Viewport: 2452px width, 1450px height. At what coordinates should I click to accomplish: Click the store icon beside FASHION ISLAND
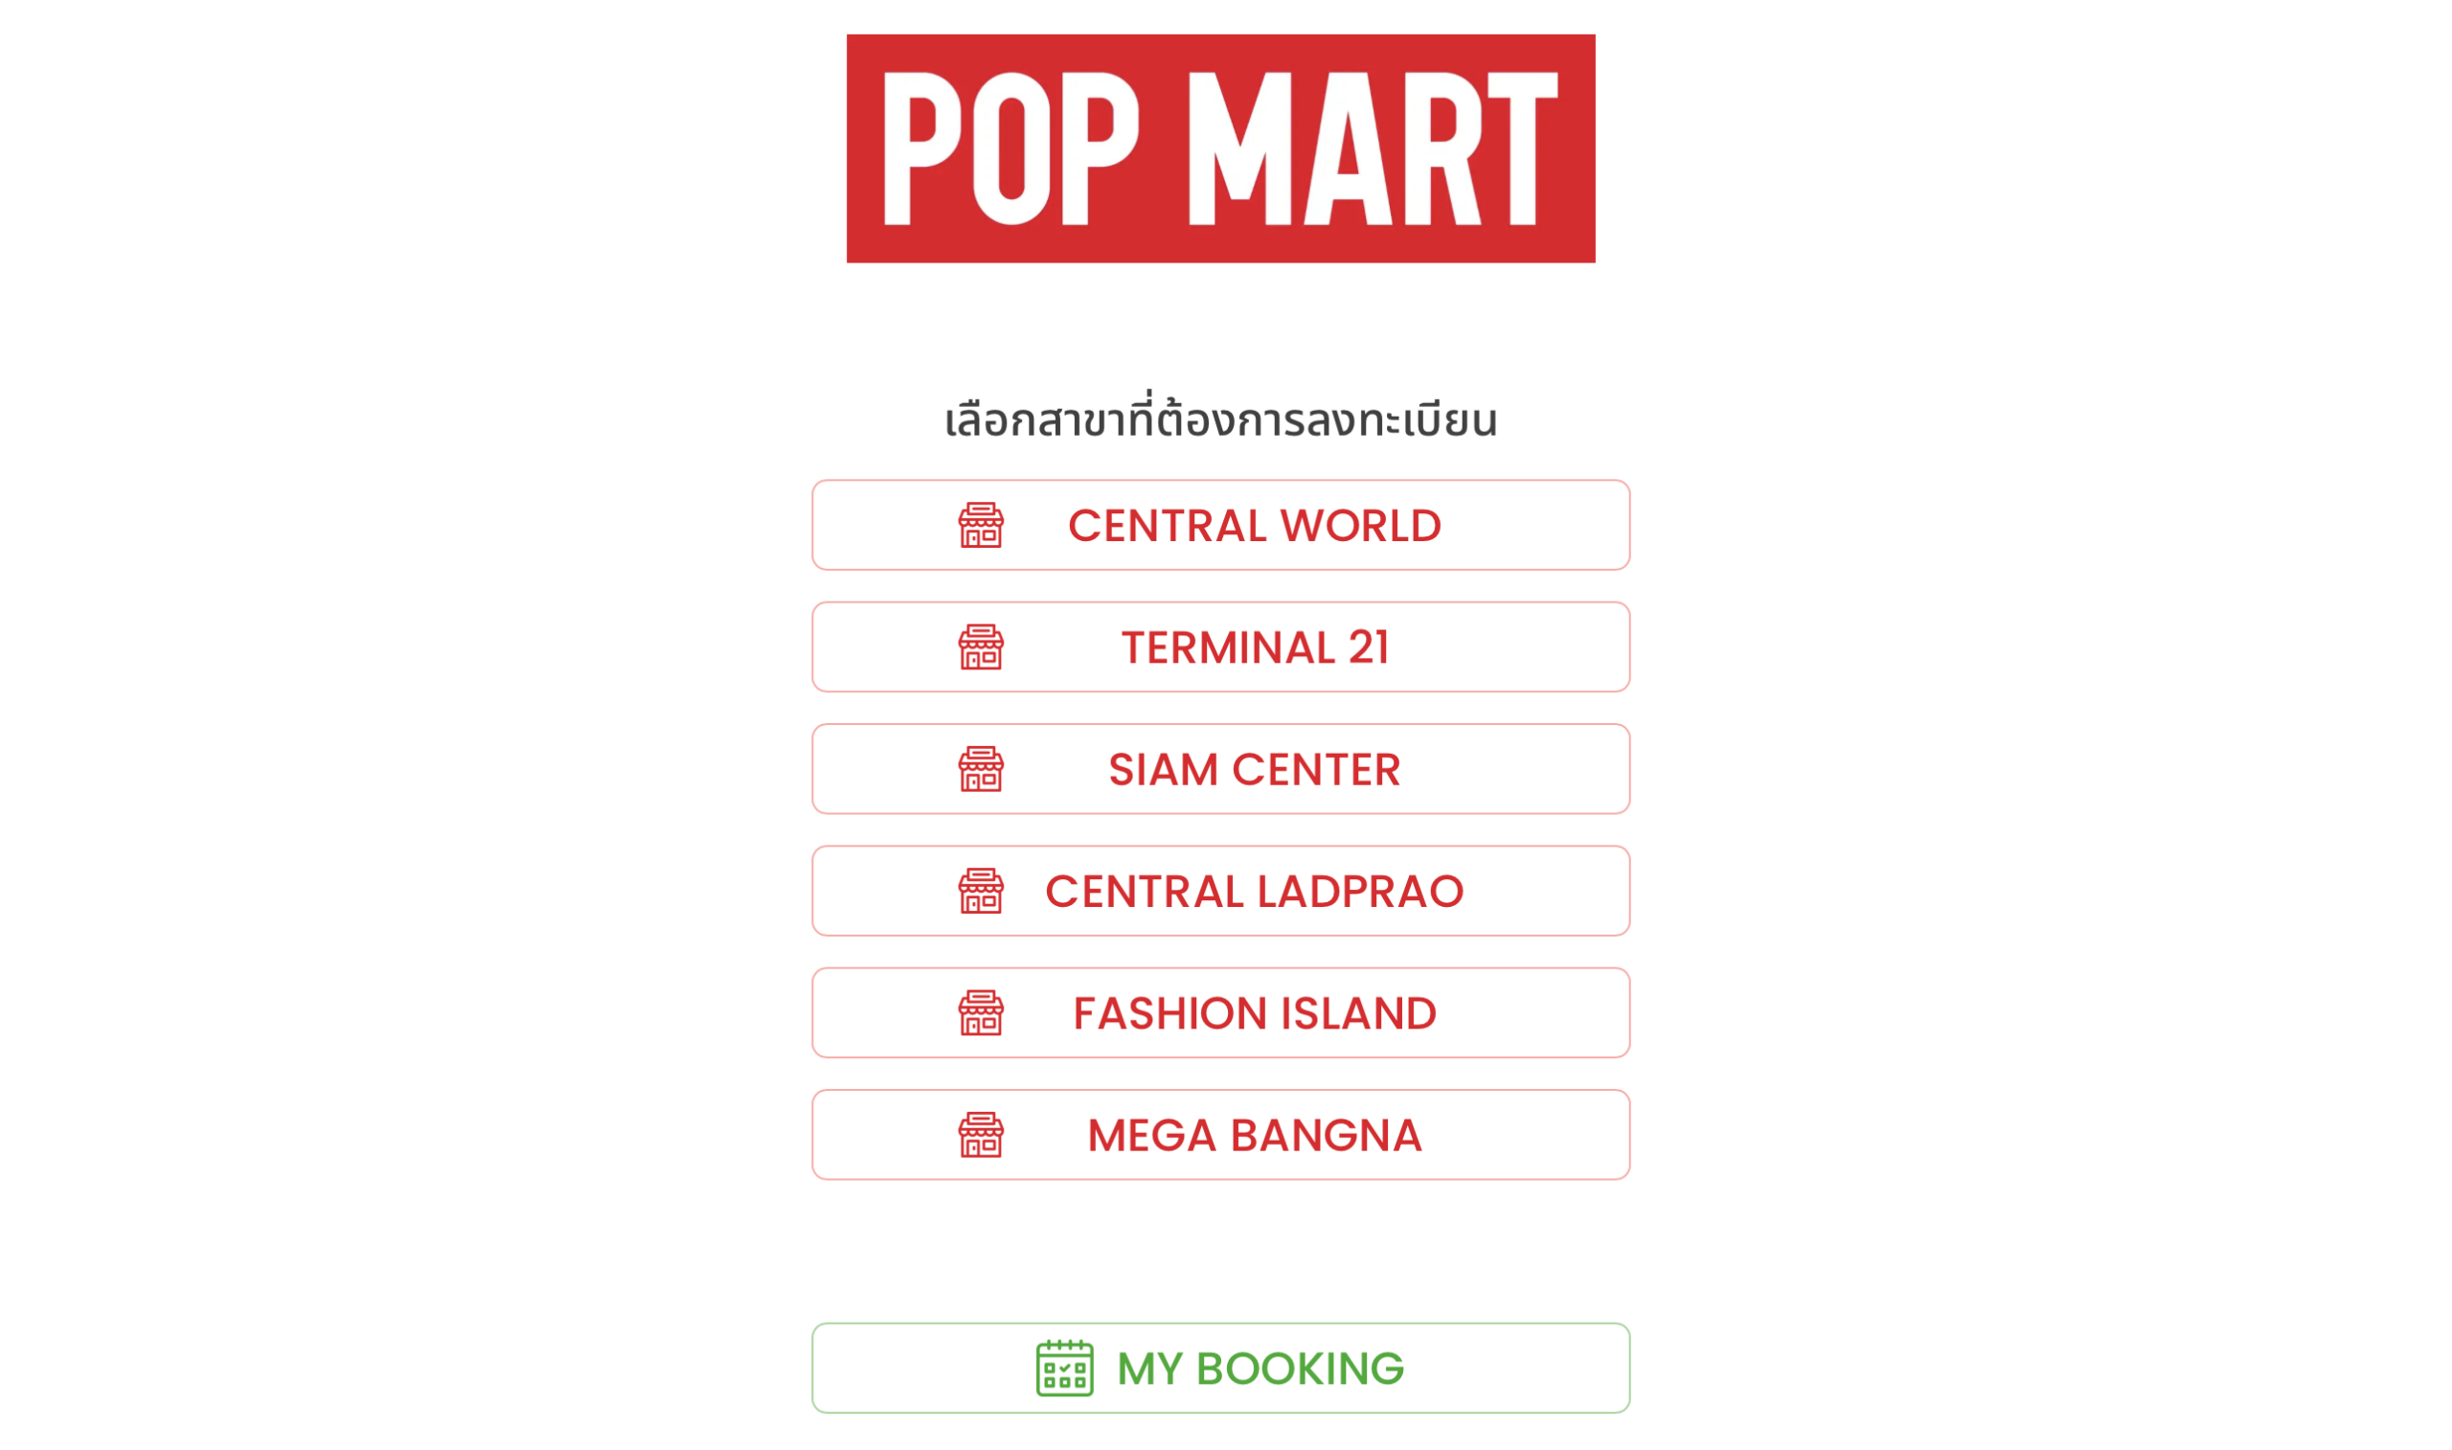981,1012
